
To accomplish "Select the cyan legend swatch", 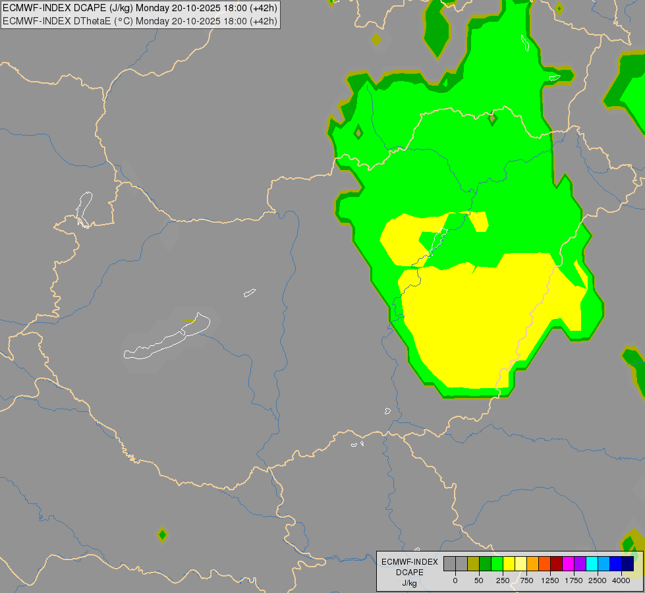I will point(592,563).
